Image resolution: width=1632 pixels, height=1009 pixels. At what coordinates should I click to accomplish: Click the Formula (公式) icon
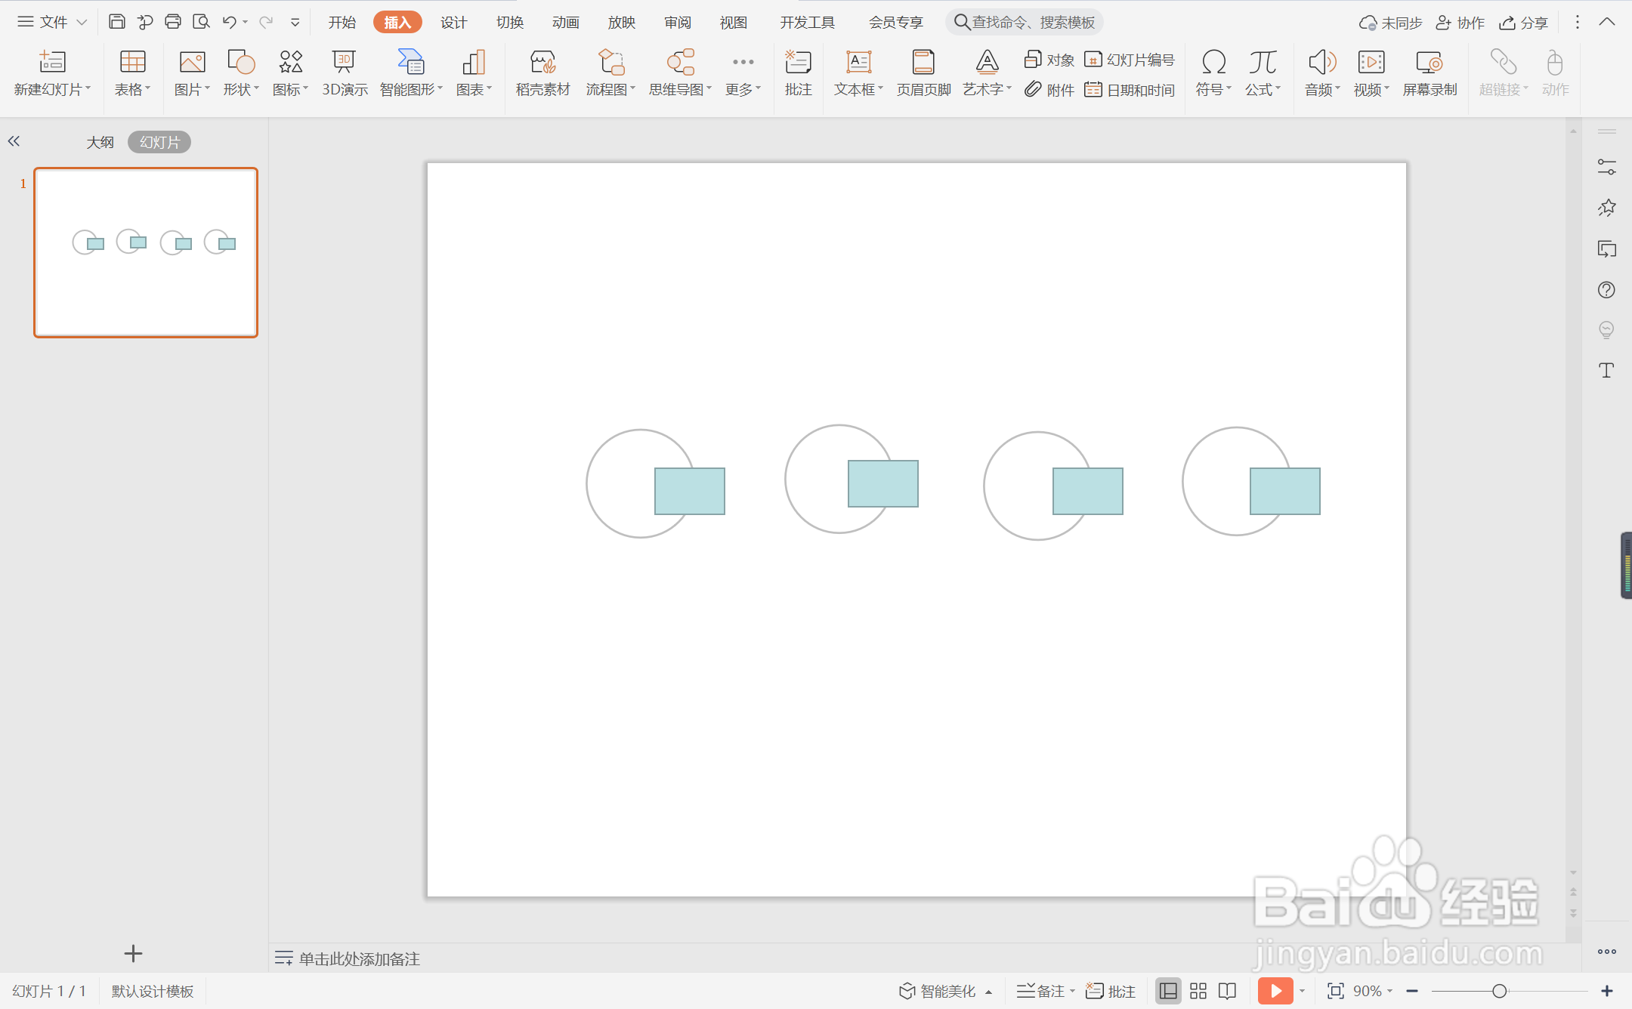tap(1263, 61)
